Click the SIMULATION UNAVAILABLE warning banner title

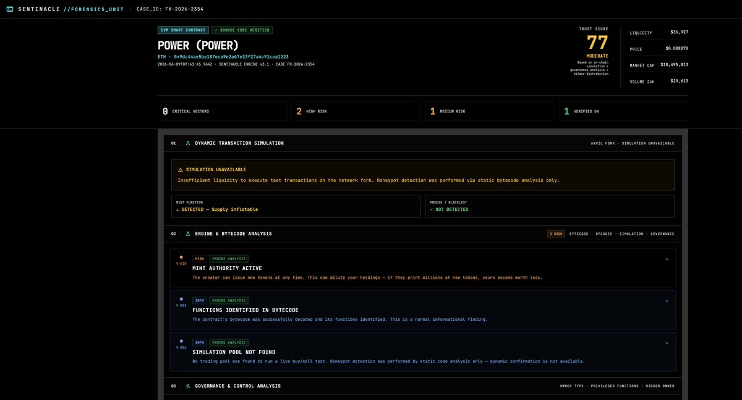pos(216,169)
